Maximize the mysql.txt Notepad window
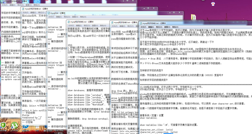The image size is (252, 134). (x=174, y=13)
